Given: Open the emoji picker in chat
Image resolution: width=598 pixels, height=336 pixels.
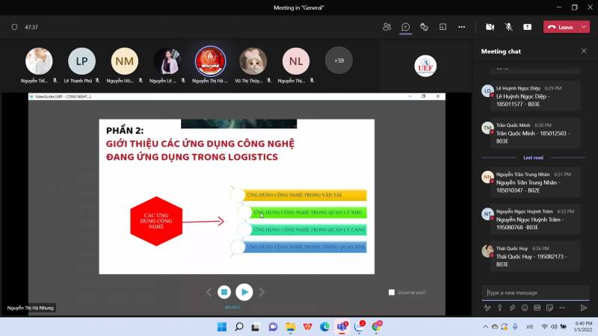Looking at the screenshot, I should point(525,308).
